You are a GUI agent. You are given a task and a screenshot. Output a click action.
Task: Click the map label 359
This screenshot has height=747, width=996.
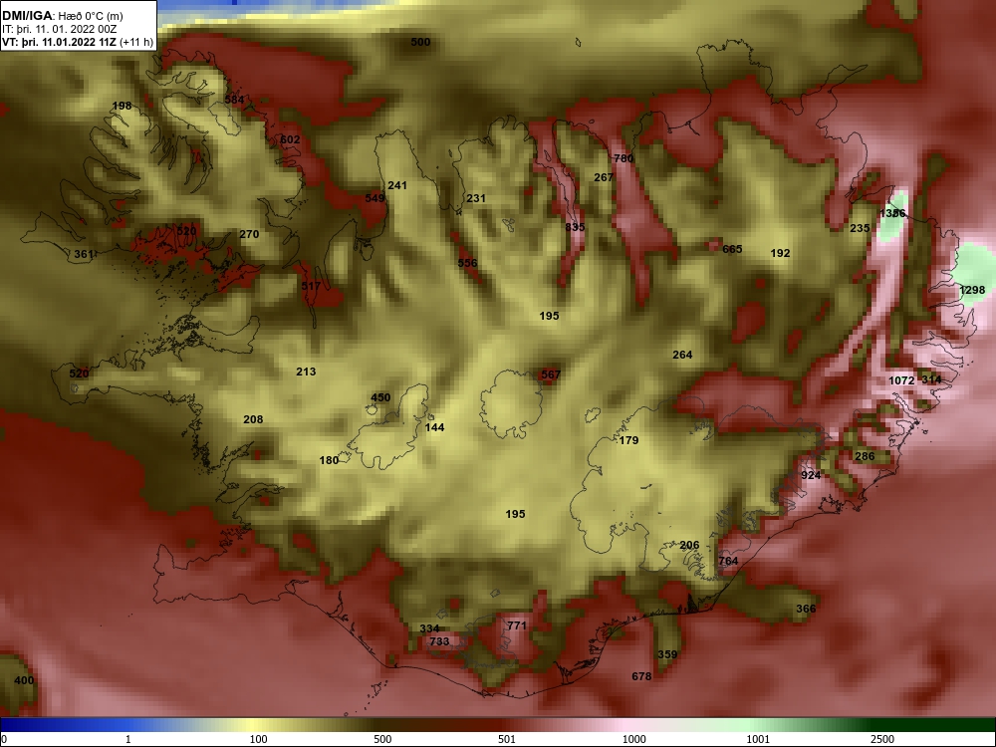click(667, 654)
